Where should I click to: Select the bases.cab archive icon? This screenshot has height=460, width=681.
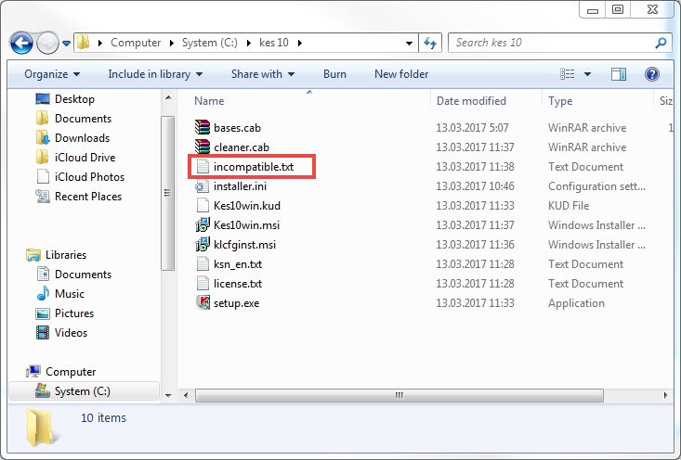click(x=203, y=127)
